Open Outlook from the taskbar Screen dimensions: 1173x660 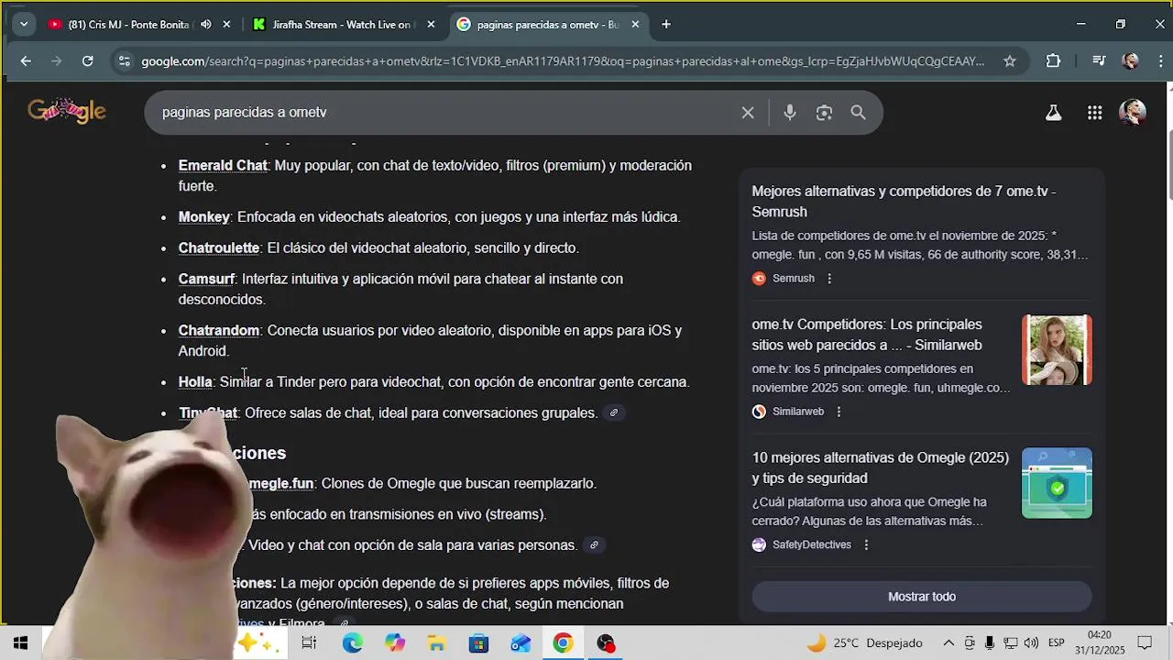coord(521,643)
